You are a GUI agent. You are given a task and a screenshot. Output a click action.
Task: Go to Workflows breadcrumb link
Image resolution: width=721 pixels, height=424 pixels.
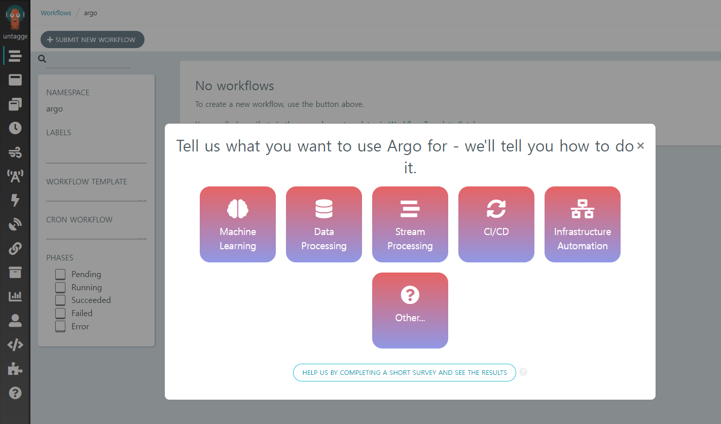point(56,13)
